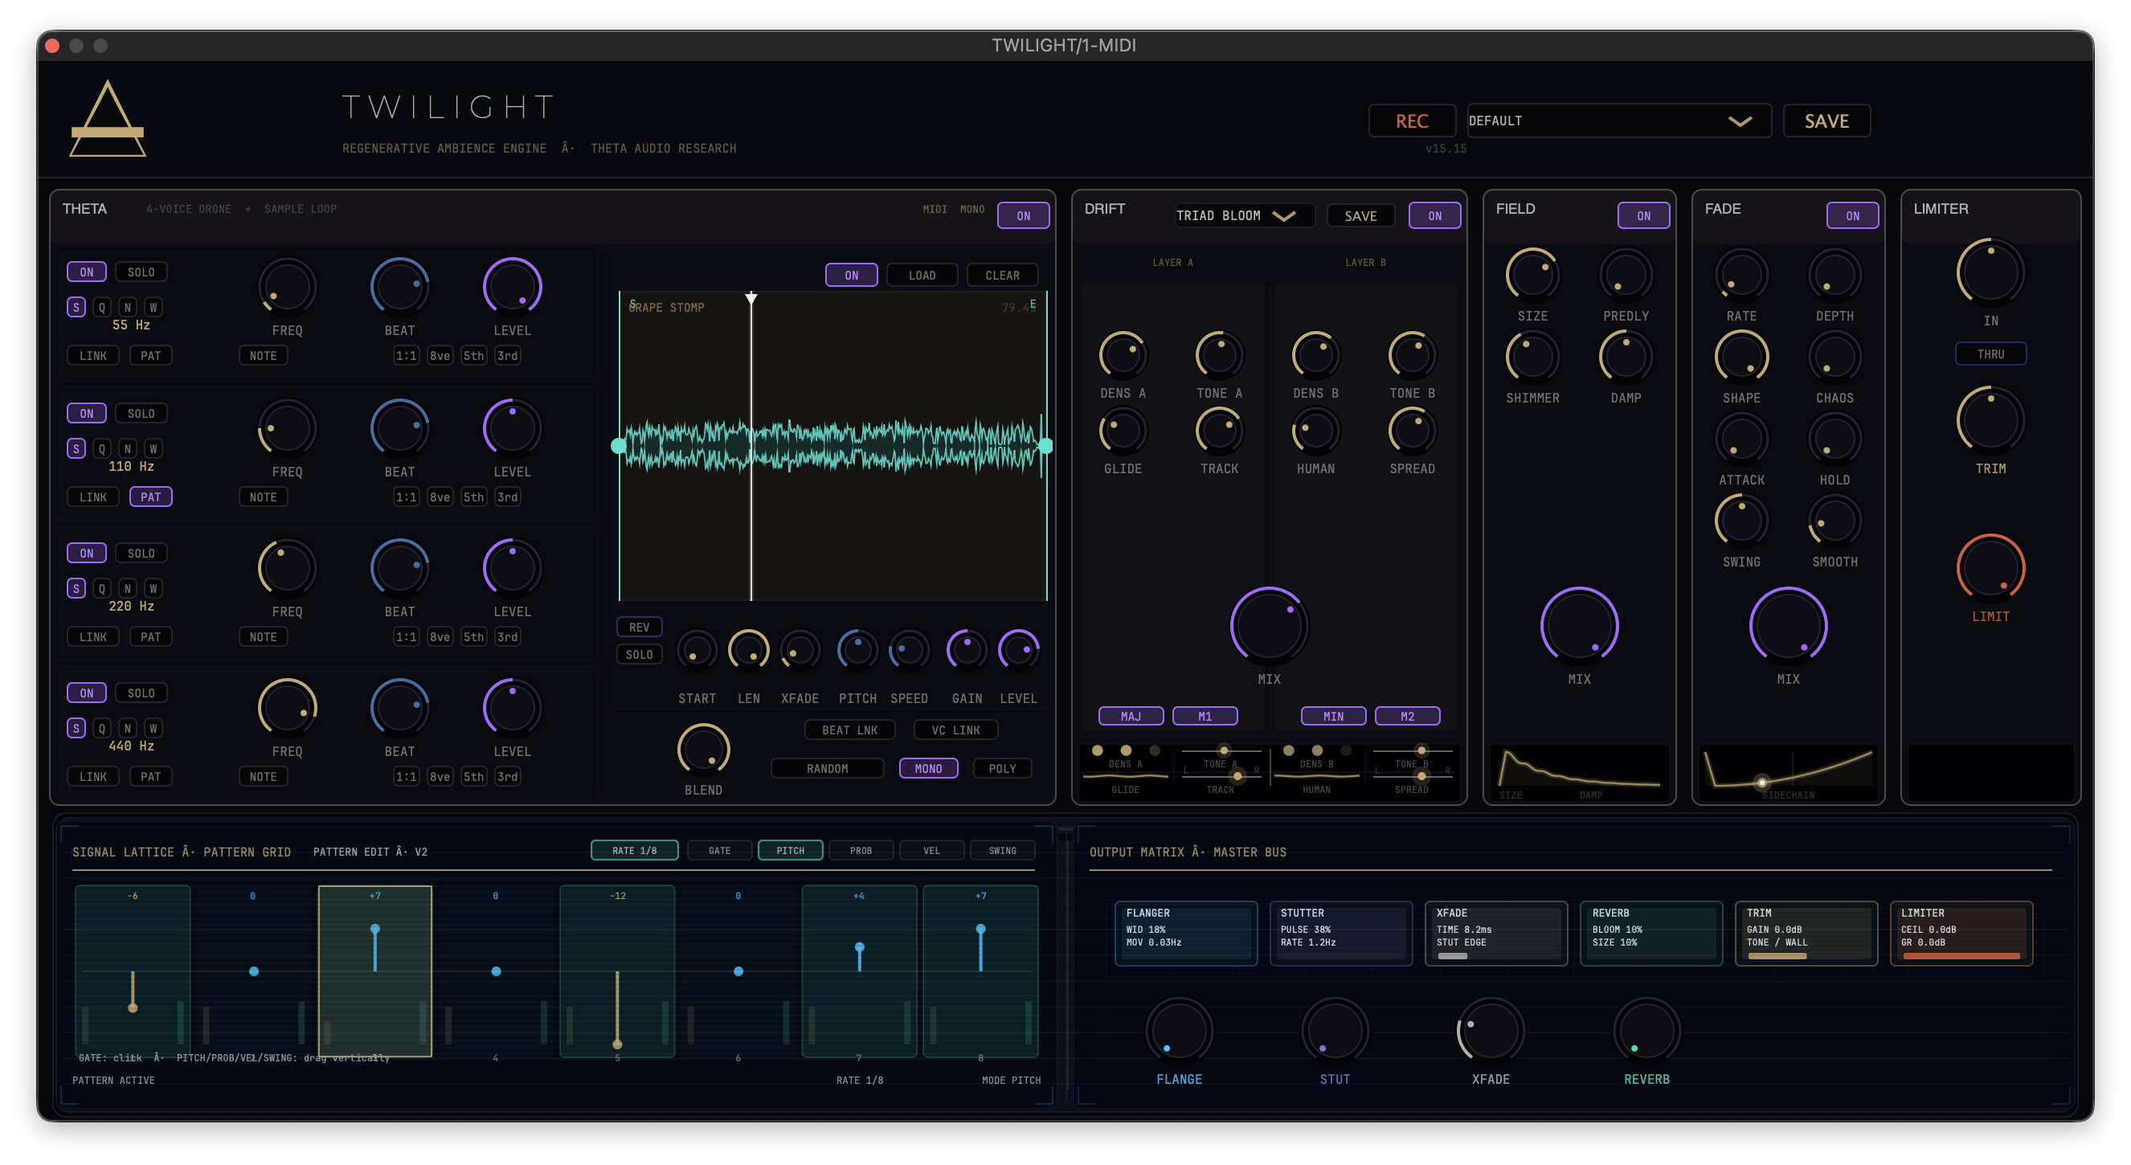
Task: Click the sample LEN knob
Action: coord(748,650)
